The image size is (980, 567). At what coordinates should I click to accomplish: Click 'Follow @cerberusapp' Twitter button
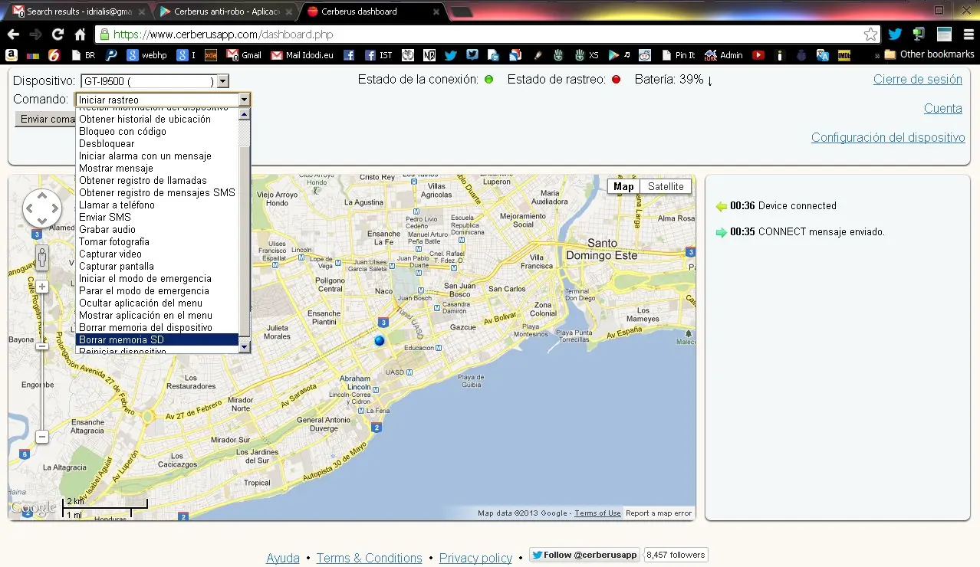click(584, 555)
